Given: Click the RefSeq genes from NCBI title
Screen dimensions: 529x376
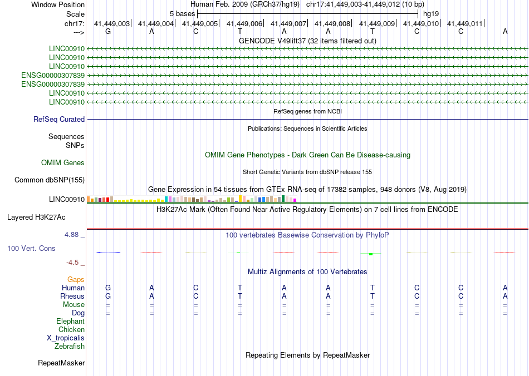Looking at the screenshot, I should pos(308,111).
